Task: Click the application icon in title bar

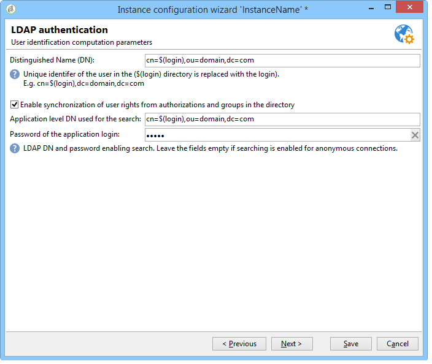Action: click(11, 9)
